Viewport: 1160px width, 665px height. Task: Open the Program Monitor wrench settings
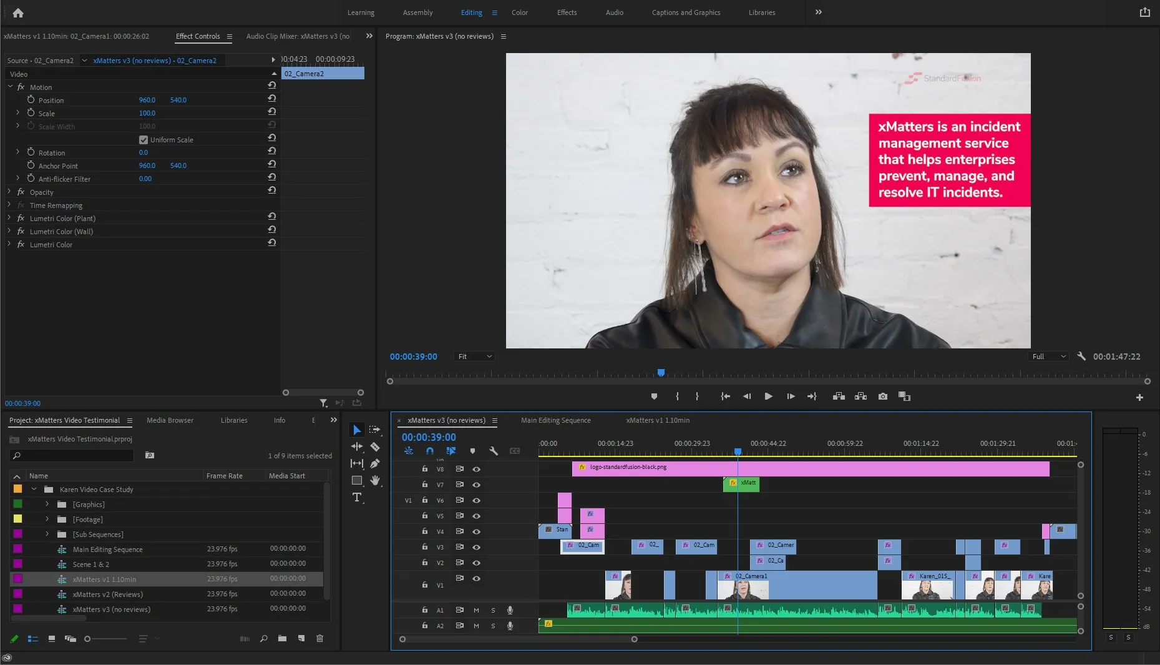point(1081,357)
